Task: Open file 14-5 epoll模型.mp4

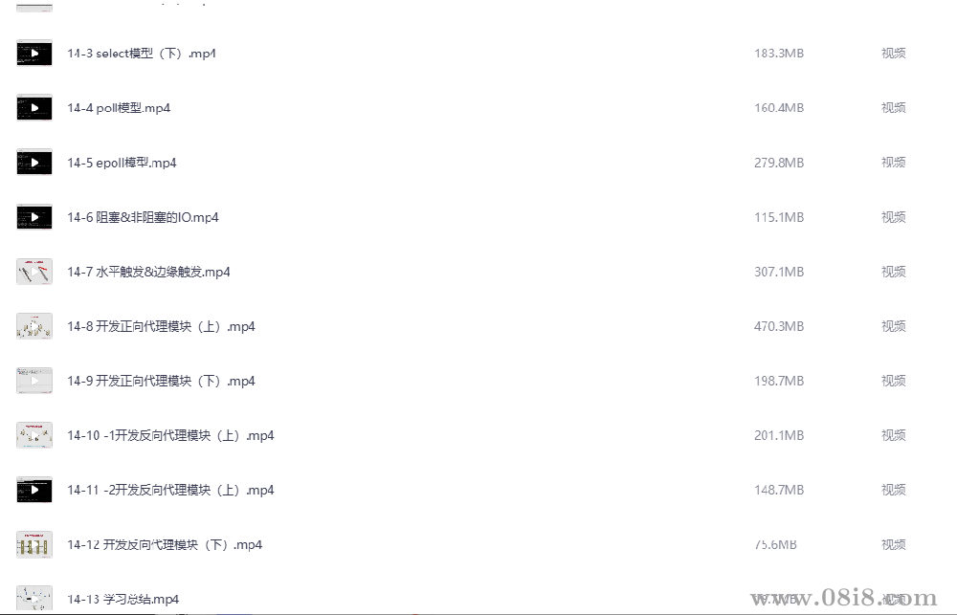Action: [x=122, y=163]
